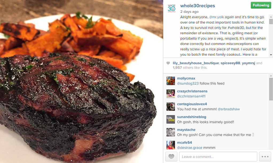This screenshot has height=163, width=273.
Task: Click the Leave a comment field
Action: [218, 157]
